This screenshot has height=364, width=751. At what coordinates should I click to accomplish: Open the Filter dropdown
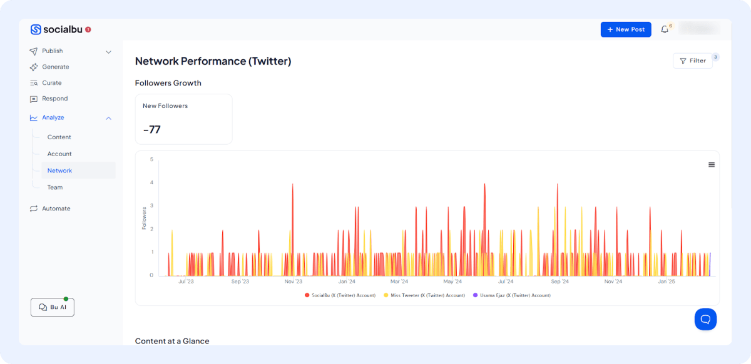tap(692, 61)
